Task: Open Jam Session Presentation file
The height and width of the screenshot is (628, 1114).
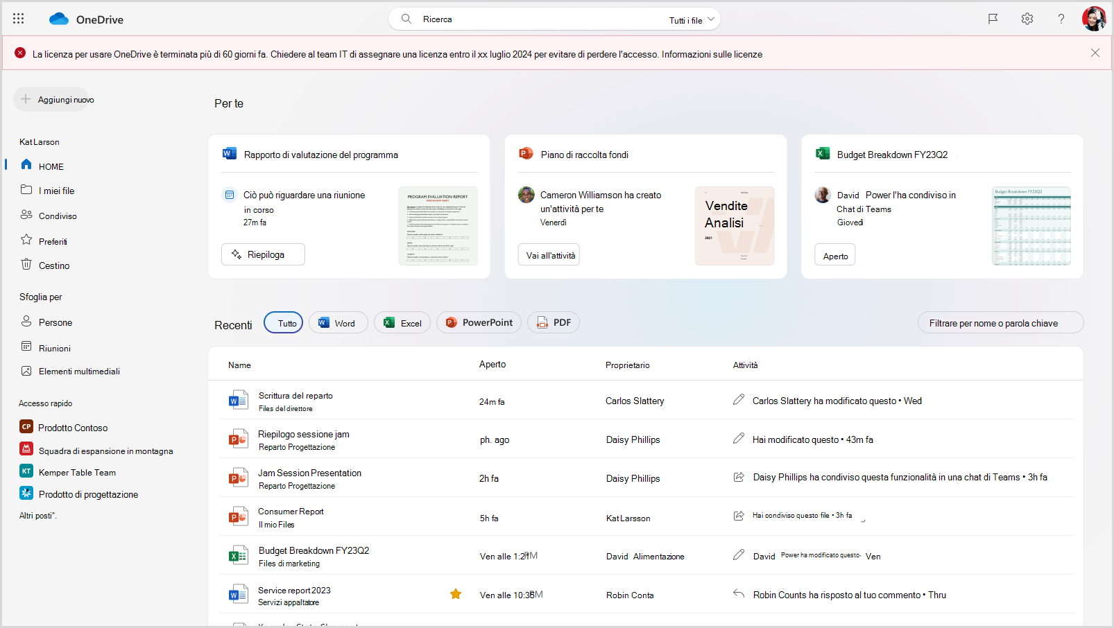Action: 309,473
